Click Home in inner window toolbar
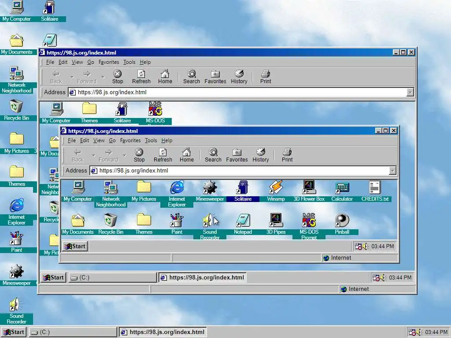 point(187,155)
